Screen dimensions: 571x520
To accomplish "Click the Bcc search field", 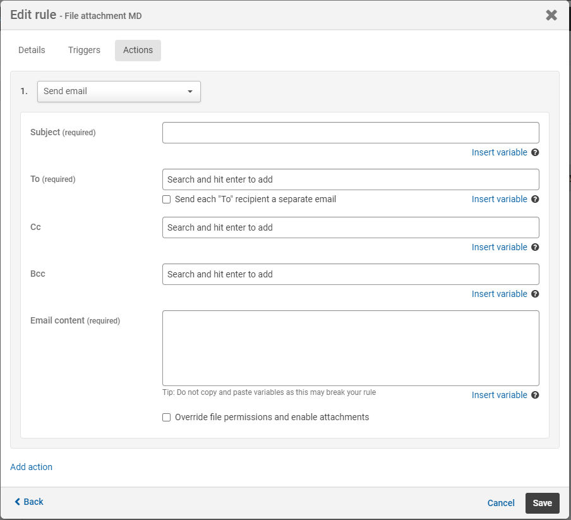I will 351,274.
